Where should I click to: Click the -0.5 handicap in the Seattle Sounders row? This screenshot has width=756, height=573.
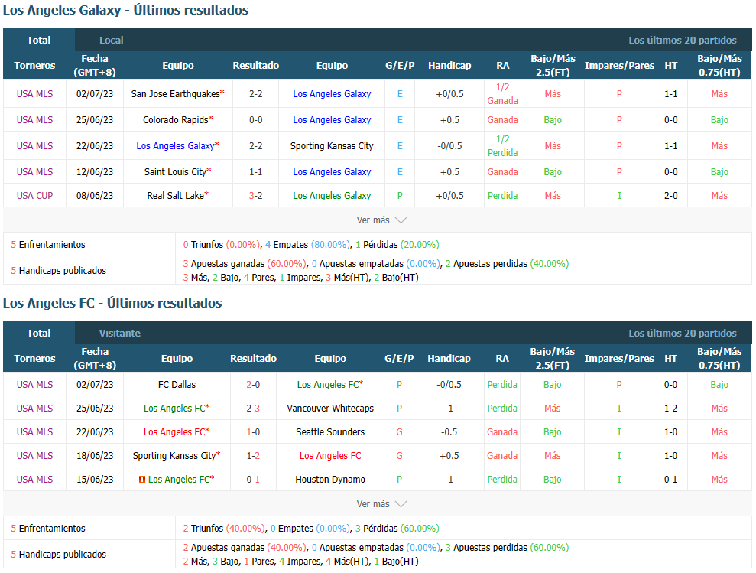point(449,432)
